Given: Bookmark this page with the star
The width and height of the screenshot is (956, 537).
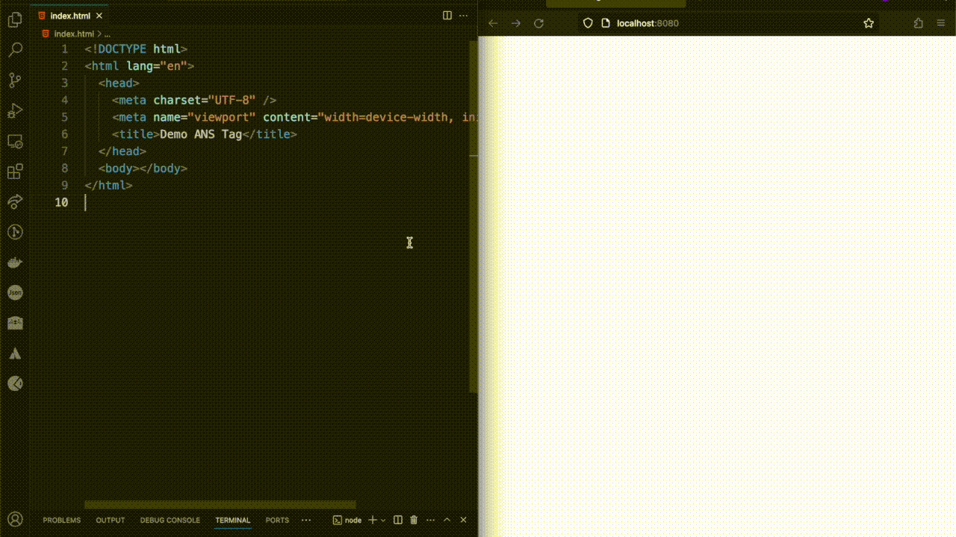Looking at the screenshot, I should [869, 23].
